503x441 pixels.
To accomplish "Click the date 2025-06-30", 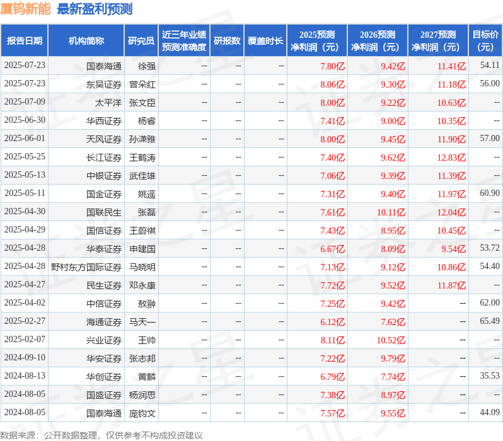I will (x=25, y=120).
